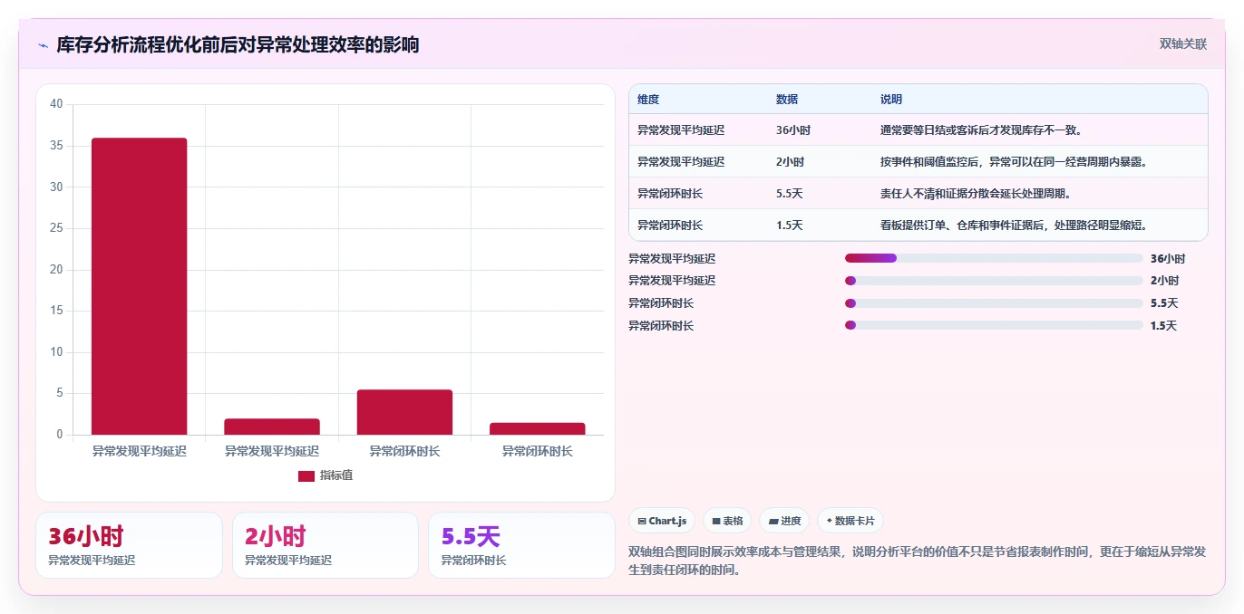Click the 1.5天 cell in the table

790,225
